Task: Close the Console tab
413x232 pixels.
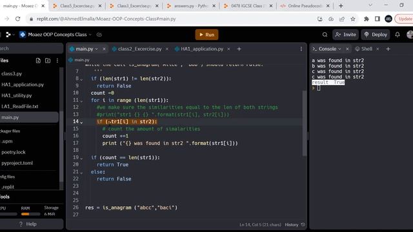Action: tap(347, 49)
